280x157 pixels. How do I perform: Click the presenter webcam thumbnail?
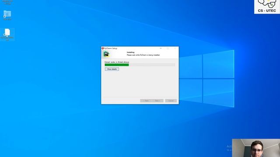click(256, 148)
